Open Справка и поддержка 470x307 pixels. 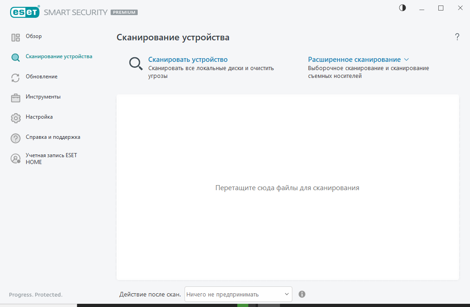tap(53, 137)
